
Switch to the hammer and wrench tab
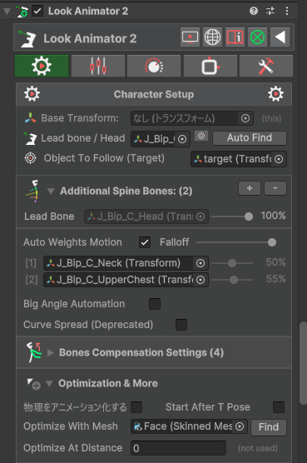(x=266, y=66)
